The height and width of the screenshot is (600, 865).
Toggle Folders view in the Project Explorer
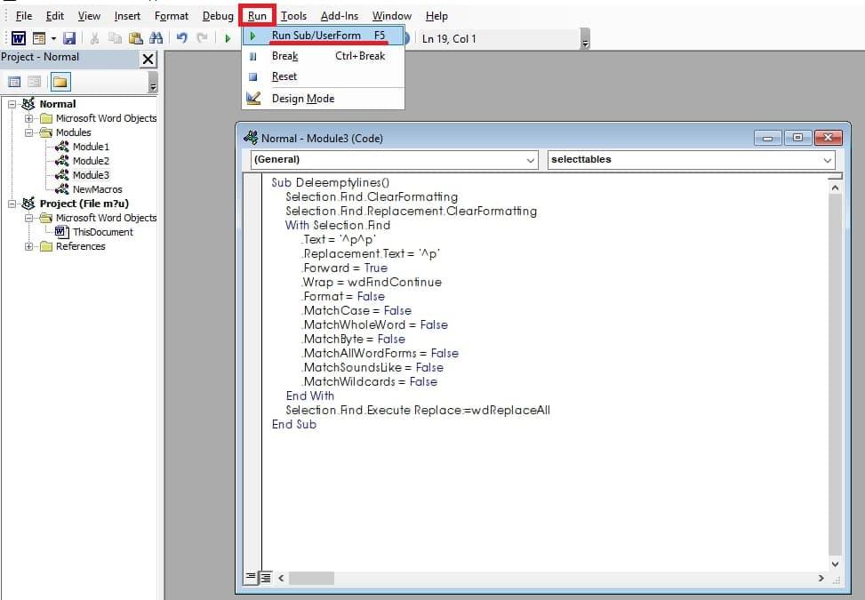60,81
